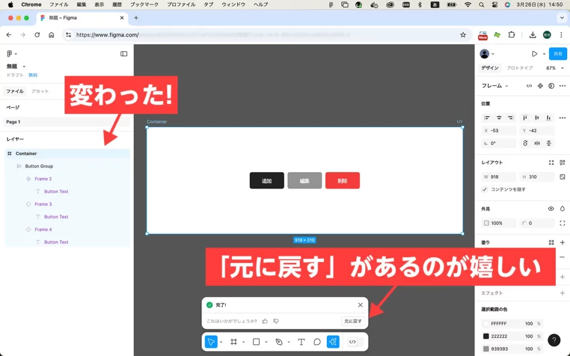Switch to the プロトタイプ tab
The width and height of the screenshot is (570, 356).
(519, 68)
